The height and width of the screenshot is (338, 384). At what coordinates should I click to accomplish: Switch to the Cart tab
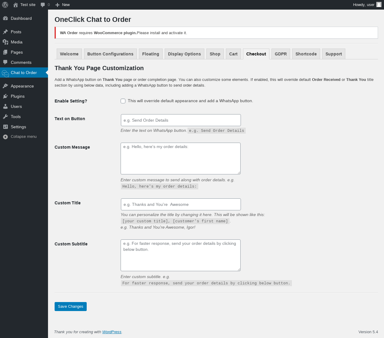233,54
